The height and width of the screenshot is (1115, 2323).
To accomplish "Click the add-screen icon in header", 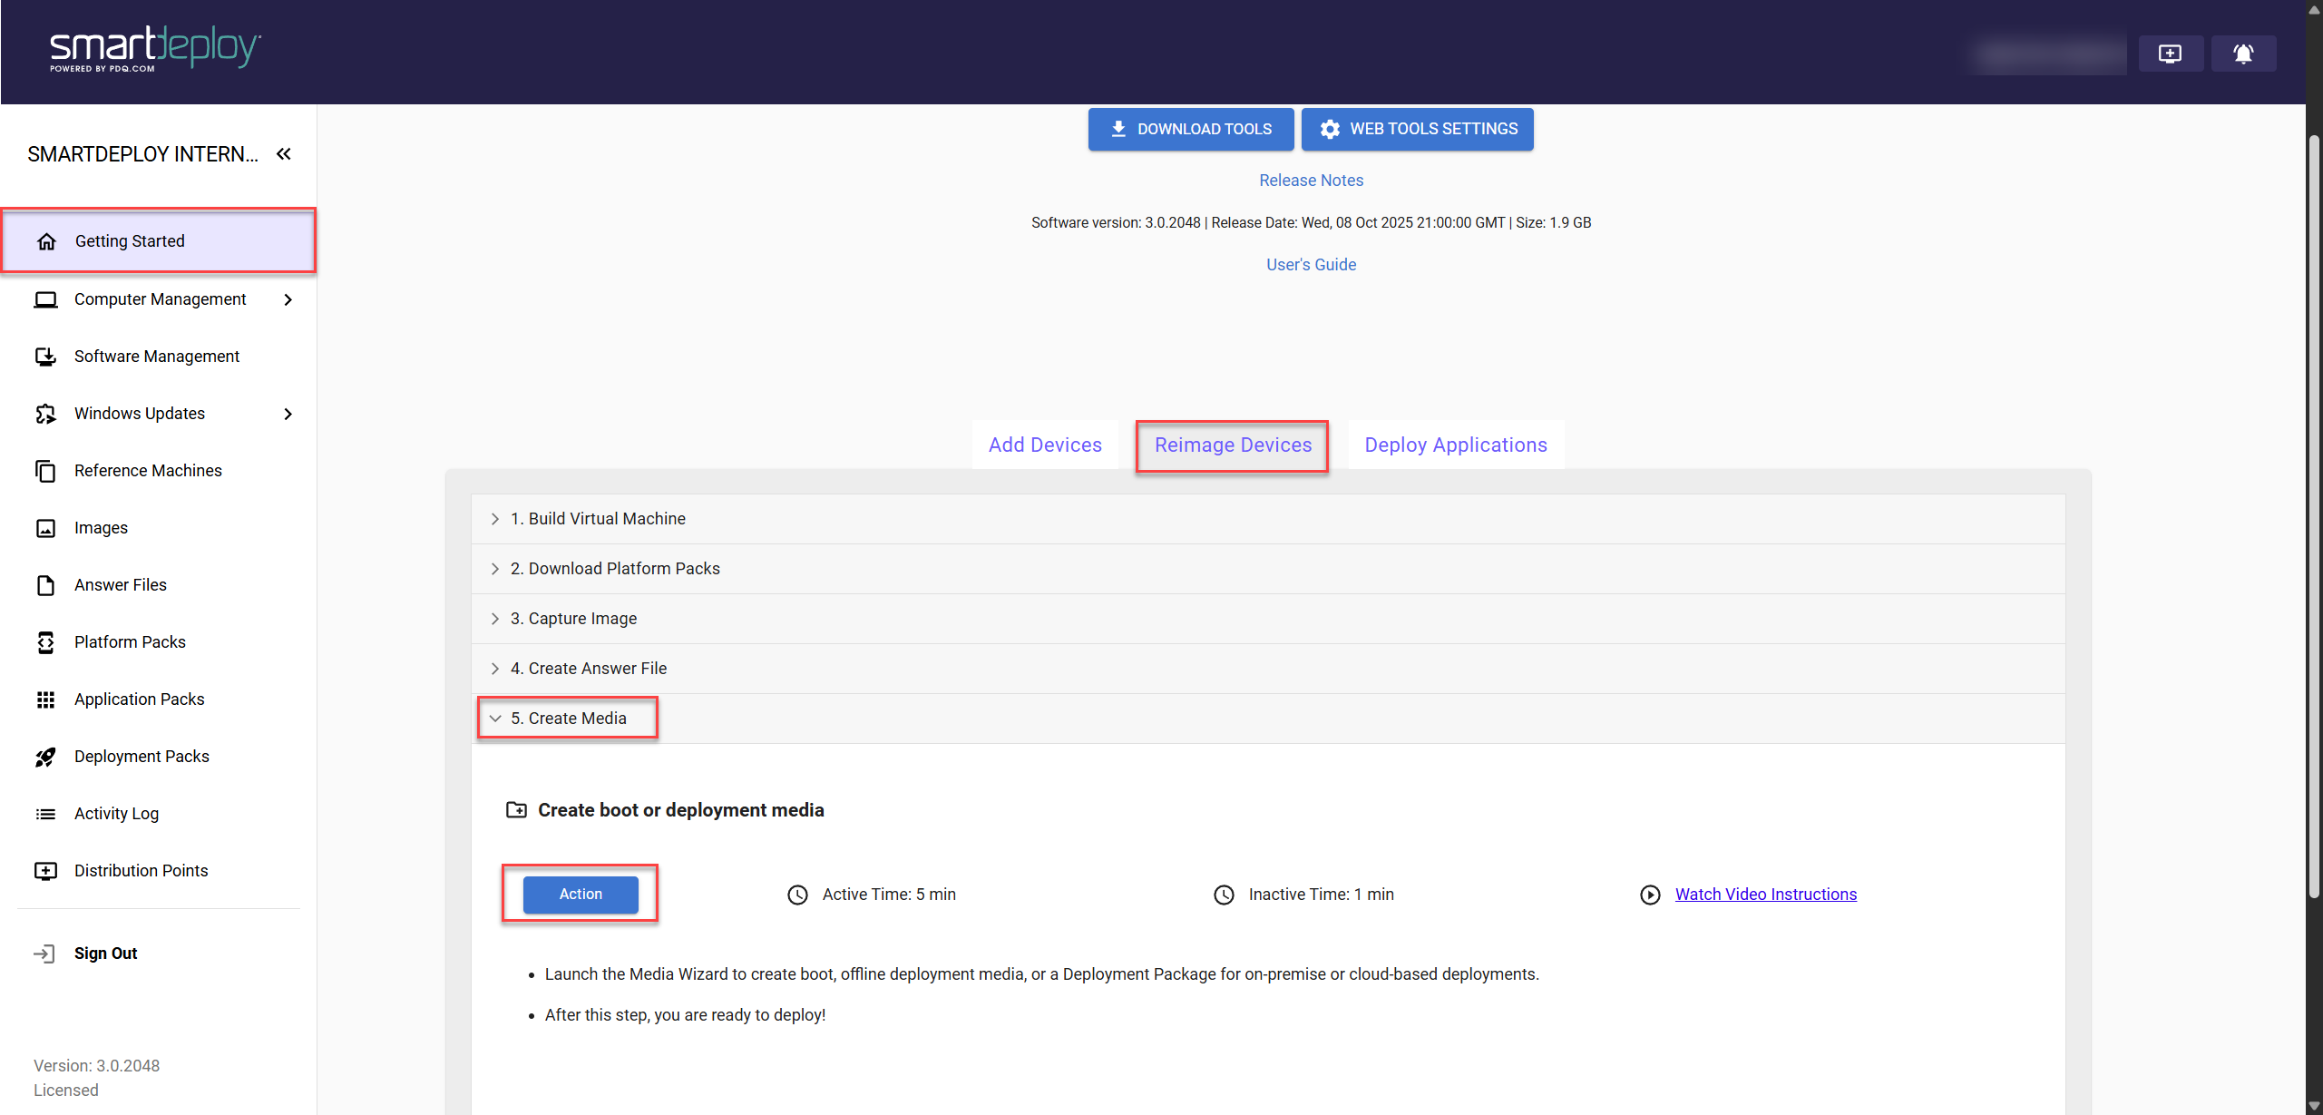I will tap(2170, 54).
